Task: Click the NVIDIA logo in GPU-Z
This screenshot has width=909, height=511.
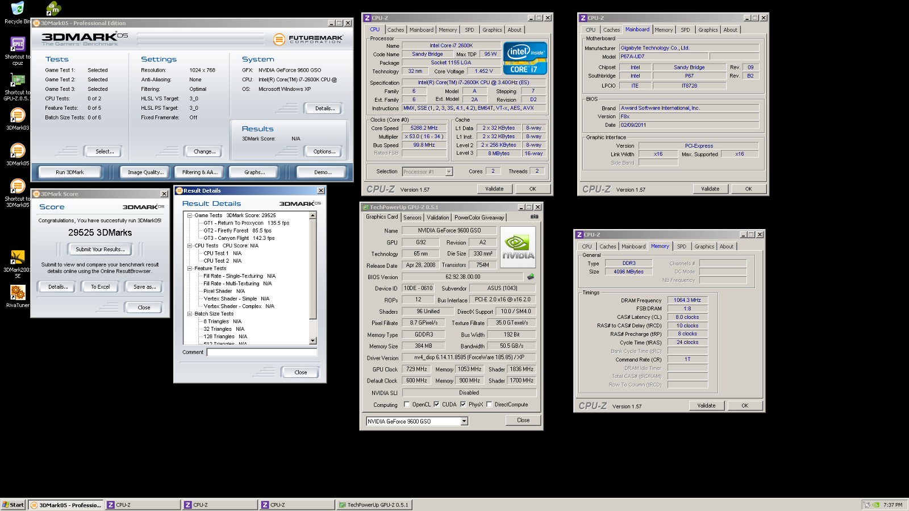Action: point(518,247)
